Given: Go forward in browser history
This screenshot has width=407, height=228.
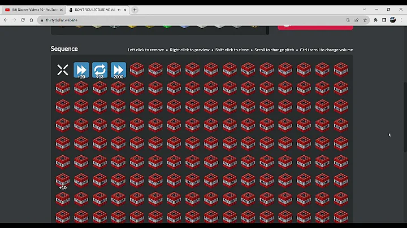Looking at the screenshot, I should pyautogui.click(x=14, y=20).
